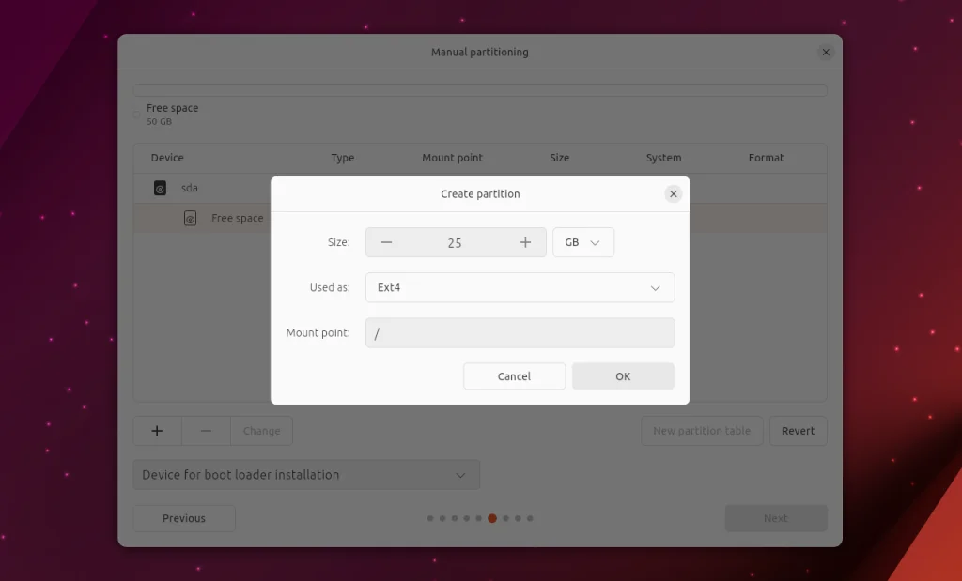The image size is (962, 581).
Task: Click inside the Mount point field
Action: tap(520, 332)
